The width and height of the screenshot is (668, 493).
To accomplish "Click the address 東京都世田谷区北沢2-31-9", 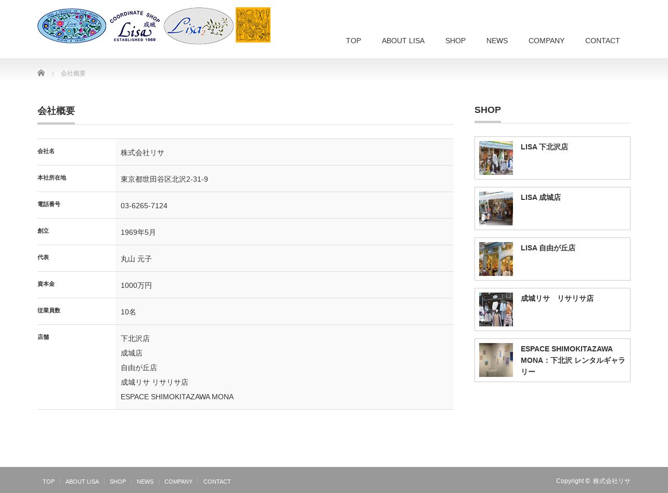I will click(x=164, y=179).
